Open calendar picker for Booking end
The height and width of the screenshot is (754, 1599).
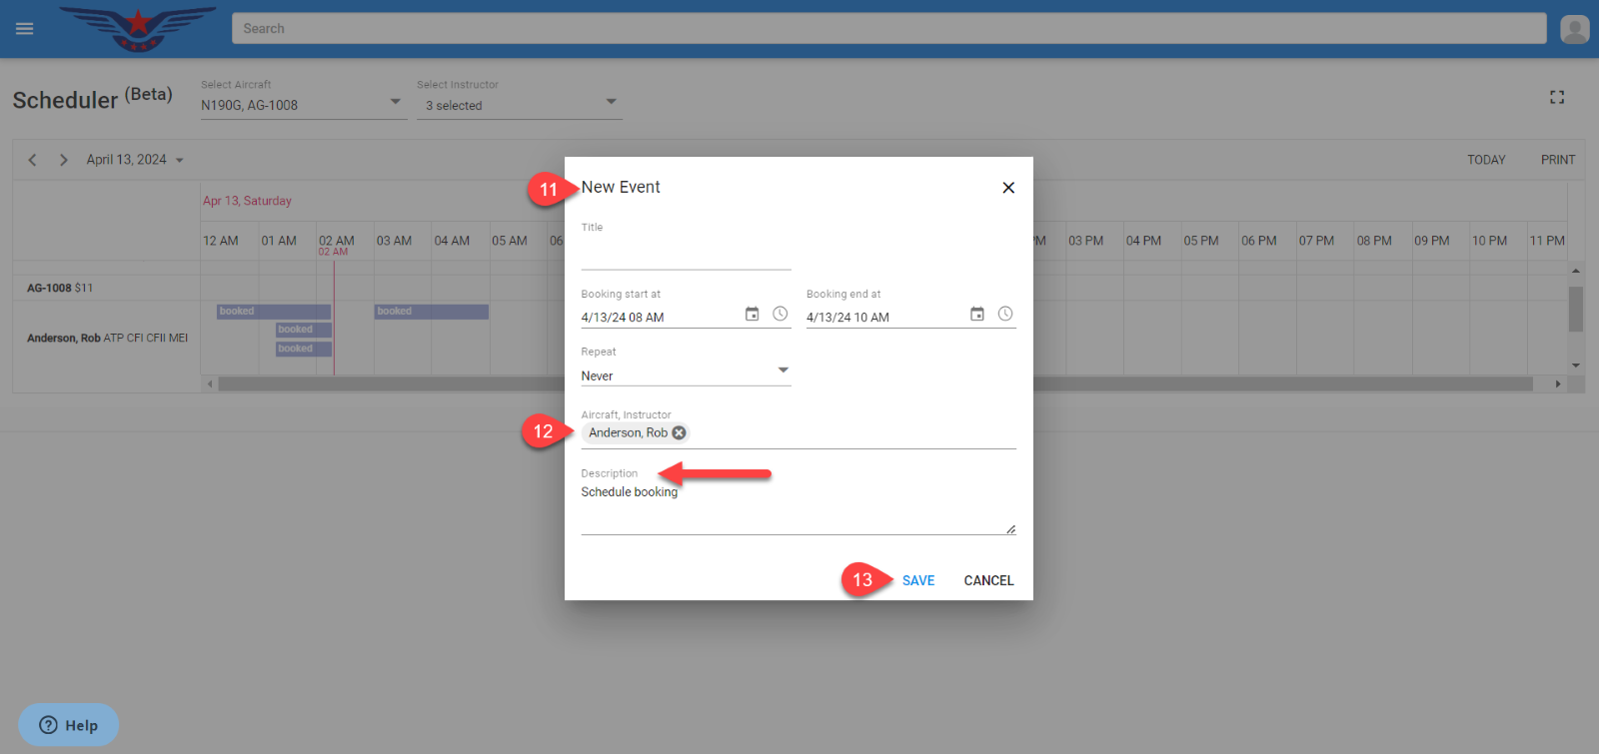click(x=977, y=315)
